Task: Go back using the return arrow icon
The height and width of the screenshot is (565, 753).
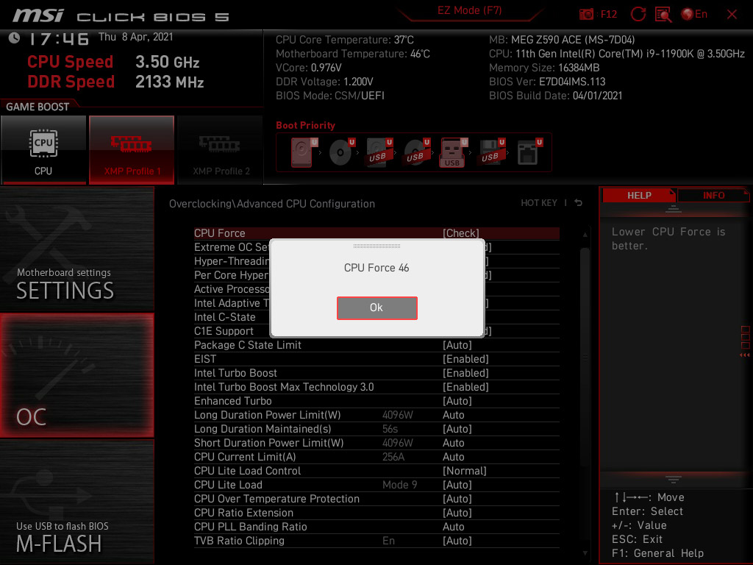Action: point(579,203)
